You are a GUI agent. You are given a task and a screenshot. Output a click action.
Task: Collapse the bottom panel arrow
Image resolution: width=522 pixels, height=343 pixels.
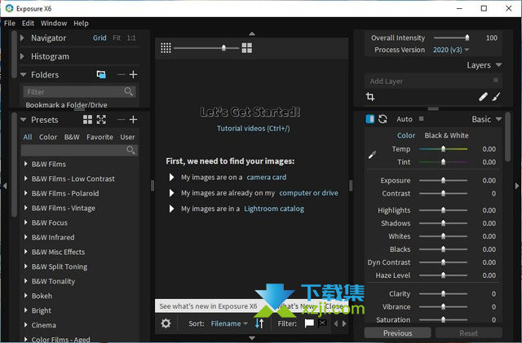point(252,338)
